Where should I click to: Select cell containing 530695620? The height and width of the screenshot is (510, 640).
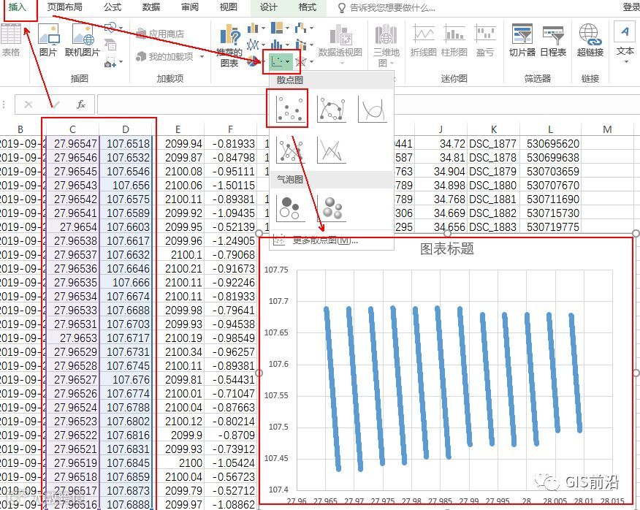pos(550,143)
